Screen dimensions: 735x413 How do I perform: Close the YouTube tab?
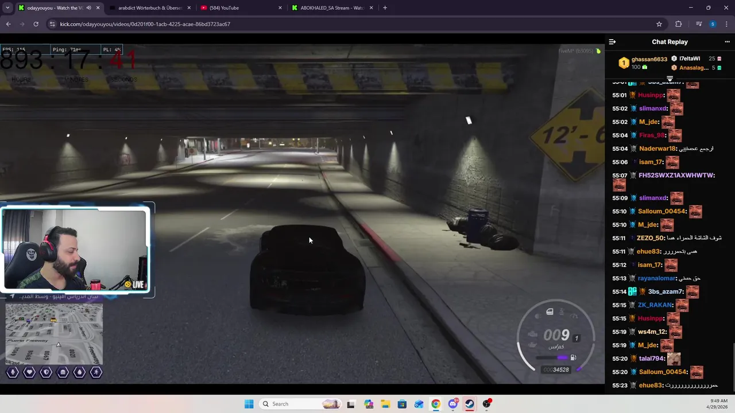tap(280, 8)
